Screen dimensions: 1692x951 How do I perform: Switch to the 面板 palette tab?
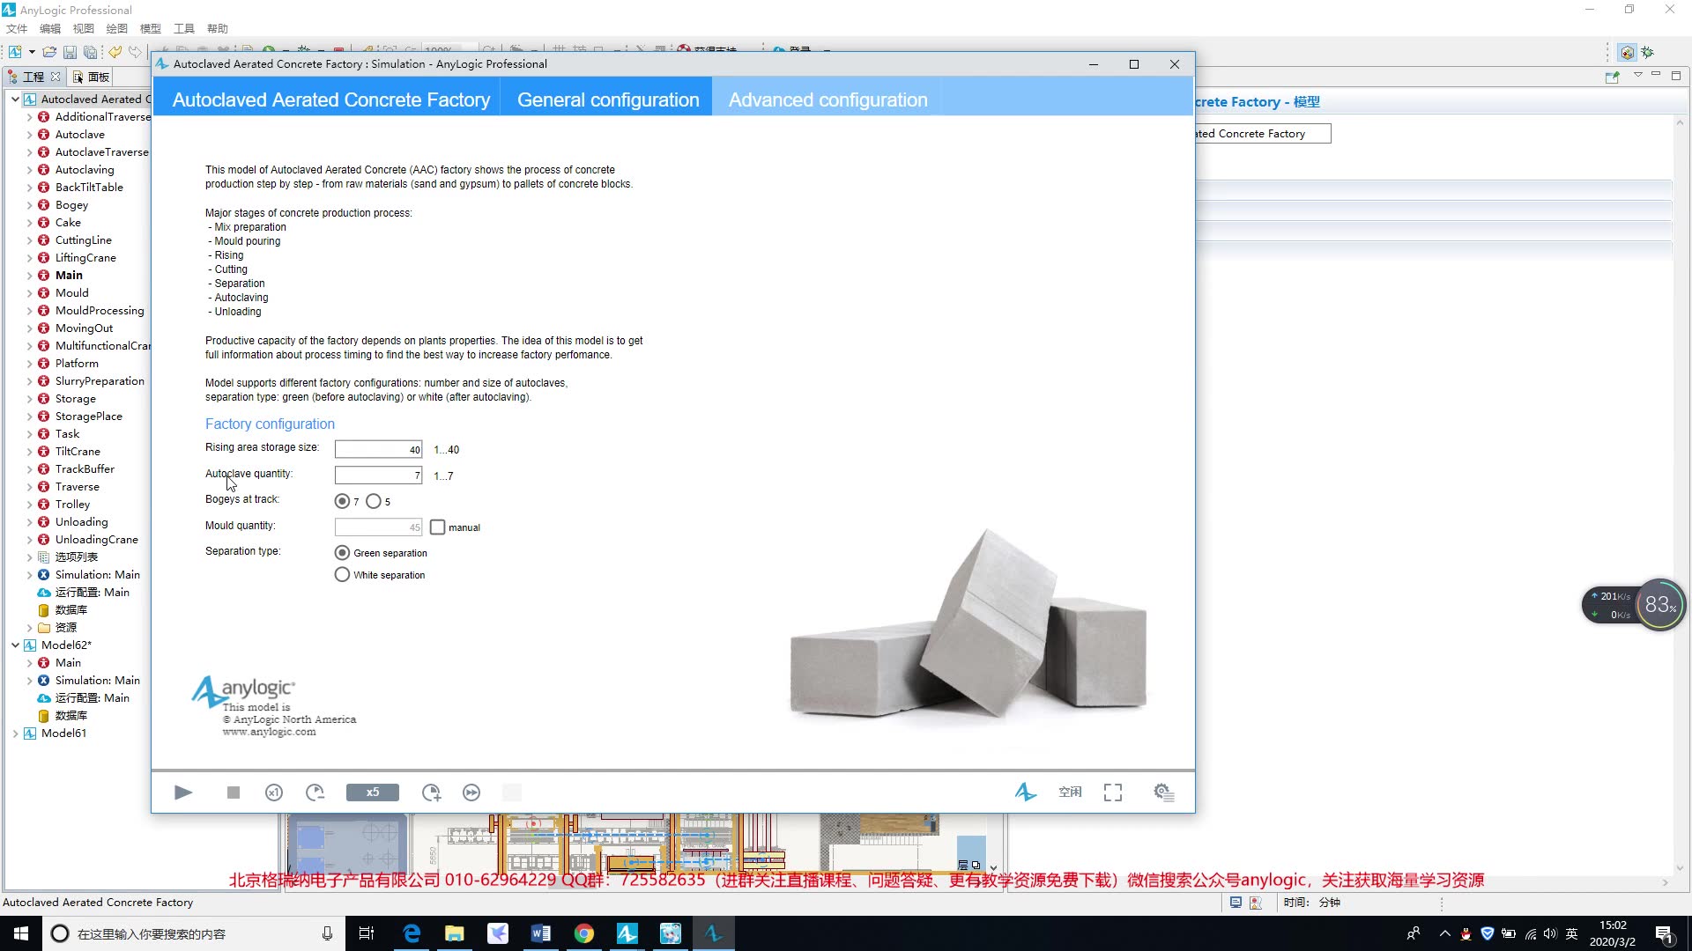point(92,77)
